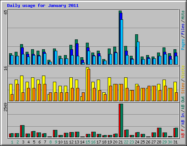Click the green Hits bar for day 8
The width and height of the screenshot is (187, 146).
(x=48, y=62)
